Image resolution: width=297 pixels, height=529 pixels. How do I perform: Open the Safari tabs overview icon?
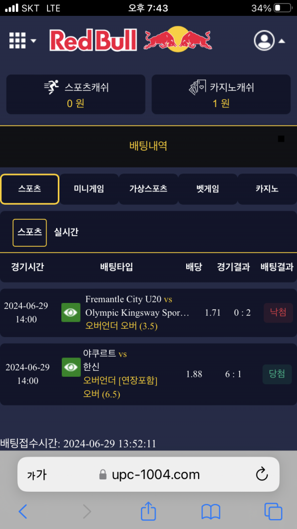273,512
